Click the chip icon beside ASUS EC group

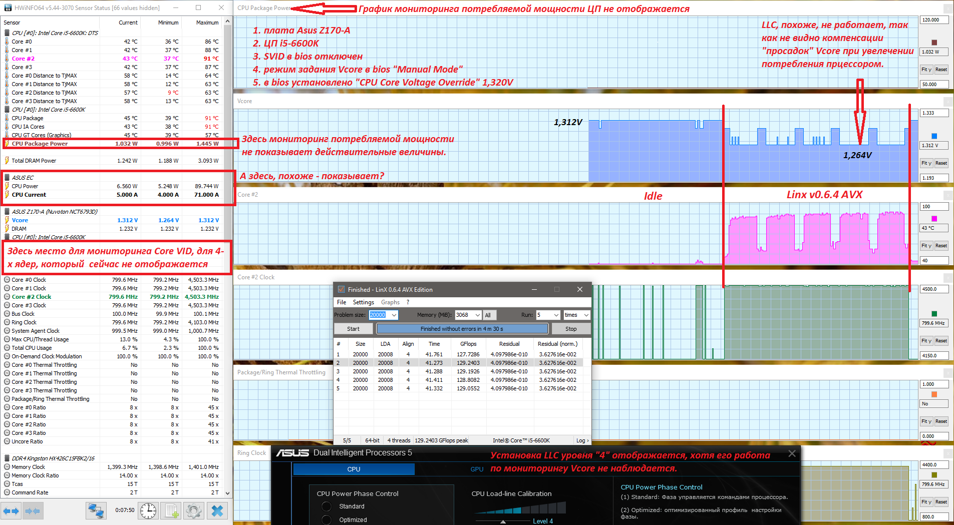tap(7, 178)
